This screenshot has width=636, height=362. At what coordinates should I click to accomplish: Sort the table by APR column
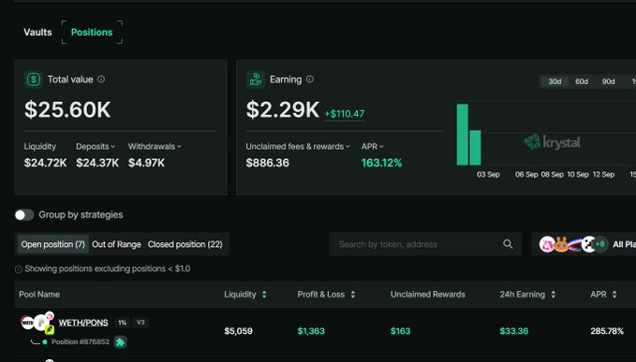pyautogui.click(x=603, y=295)
